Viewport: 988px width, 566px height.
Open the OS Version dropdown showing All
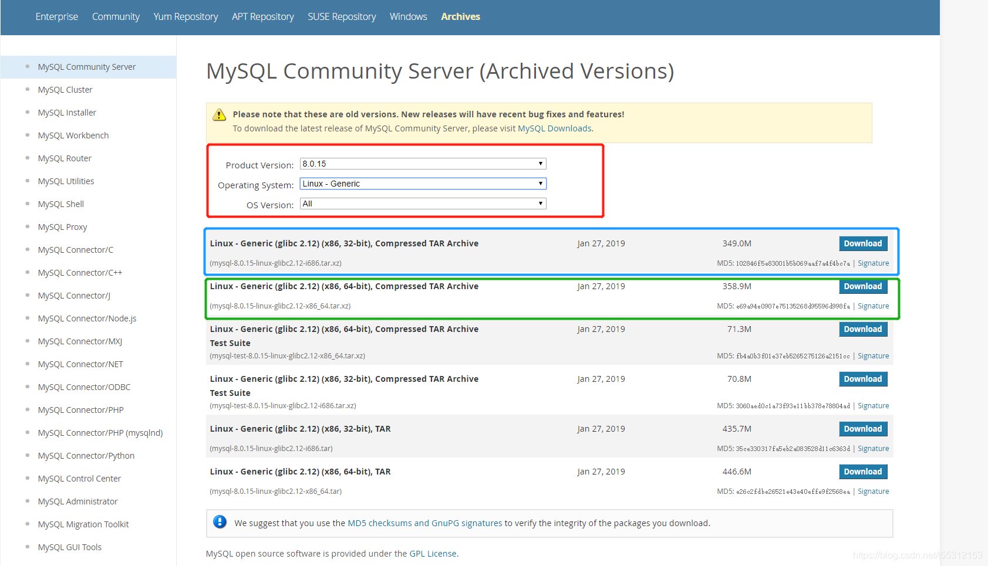point(423,204)
